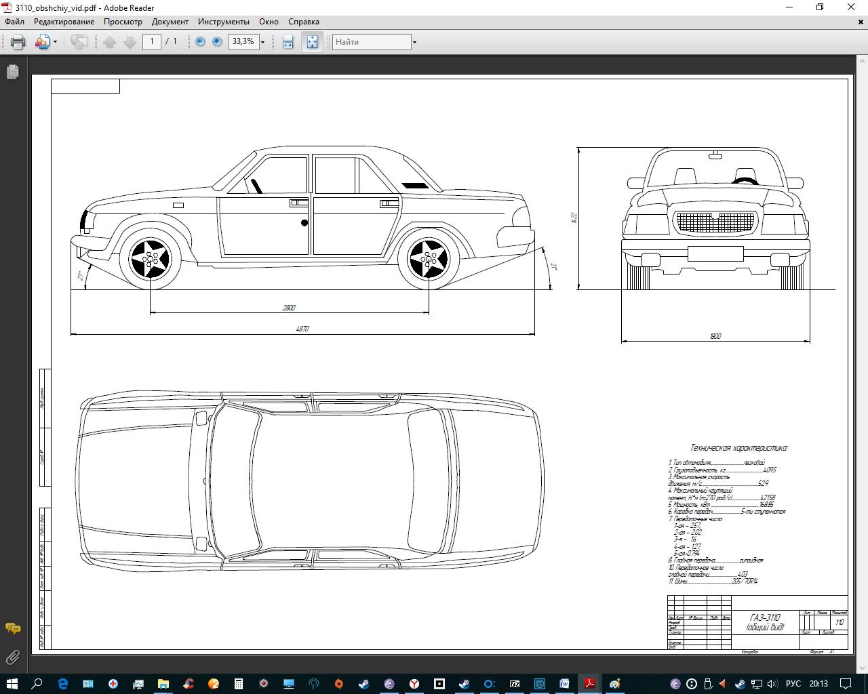Open the Comments panel in the left sidebar
Viewport: 868px width, 694px height.
coord(12,628)
